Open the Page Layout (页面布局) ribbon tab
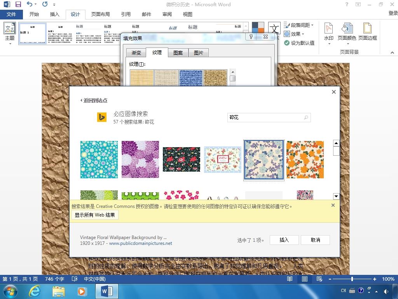 click(101, 14)
